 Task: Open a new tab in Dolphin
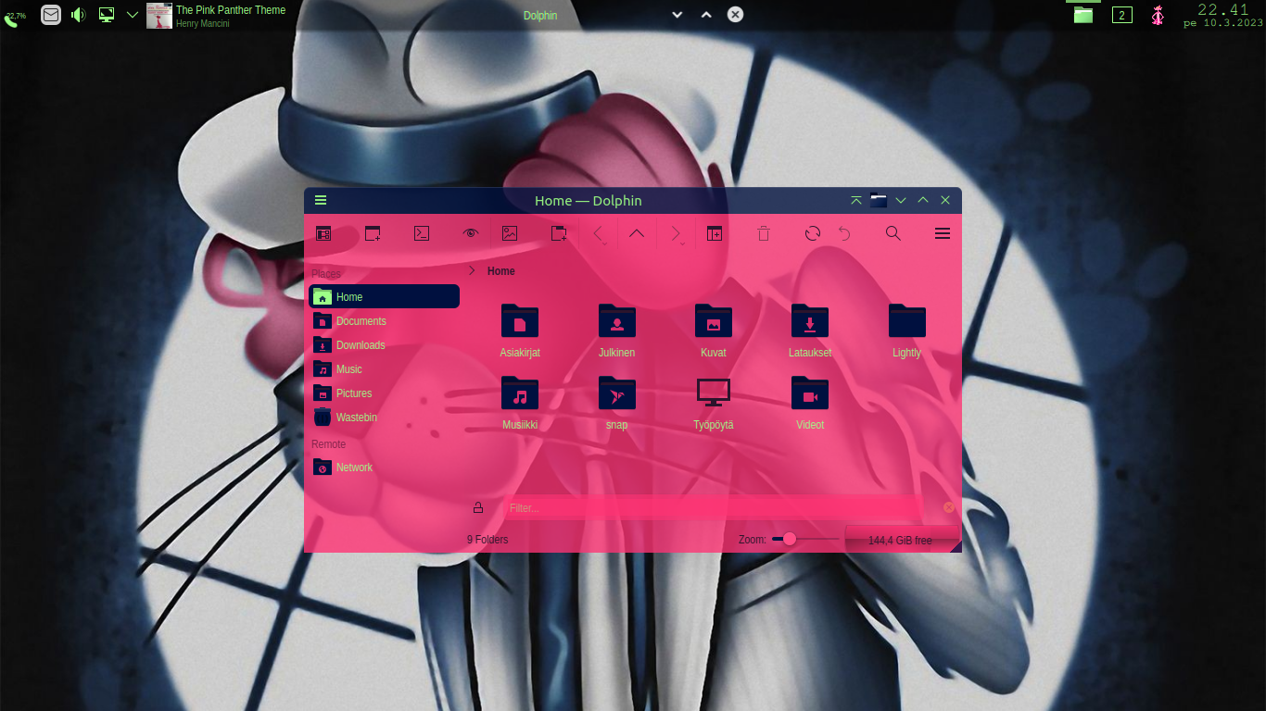pyautogui.click(x=373, y=233)
